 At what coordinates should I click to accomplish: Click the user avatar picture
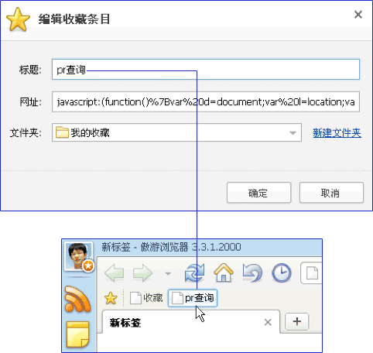click(x=78, y=256)
